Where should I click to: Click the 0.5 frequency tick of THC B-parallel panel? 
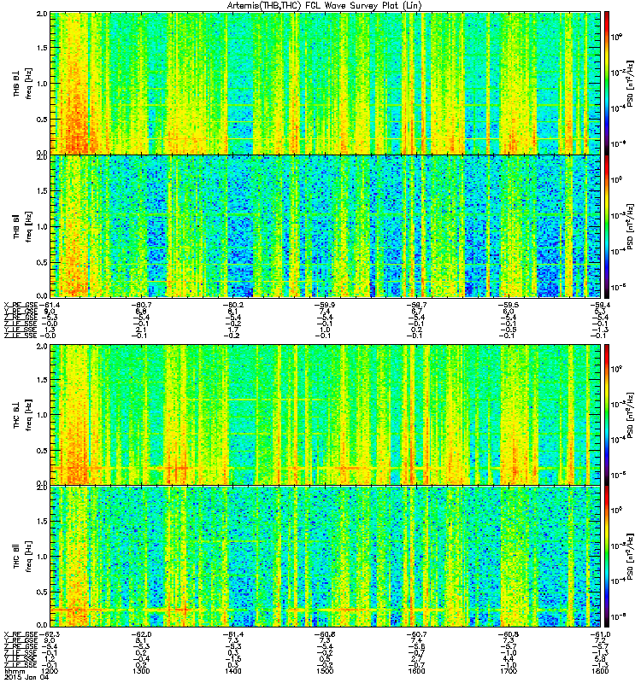coord(42,592)
